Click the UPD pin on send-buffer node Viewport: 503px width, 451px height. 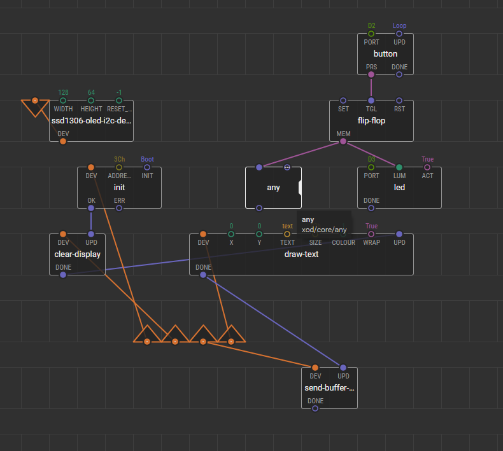pyautogui.click(x=343, y=367)
